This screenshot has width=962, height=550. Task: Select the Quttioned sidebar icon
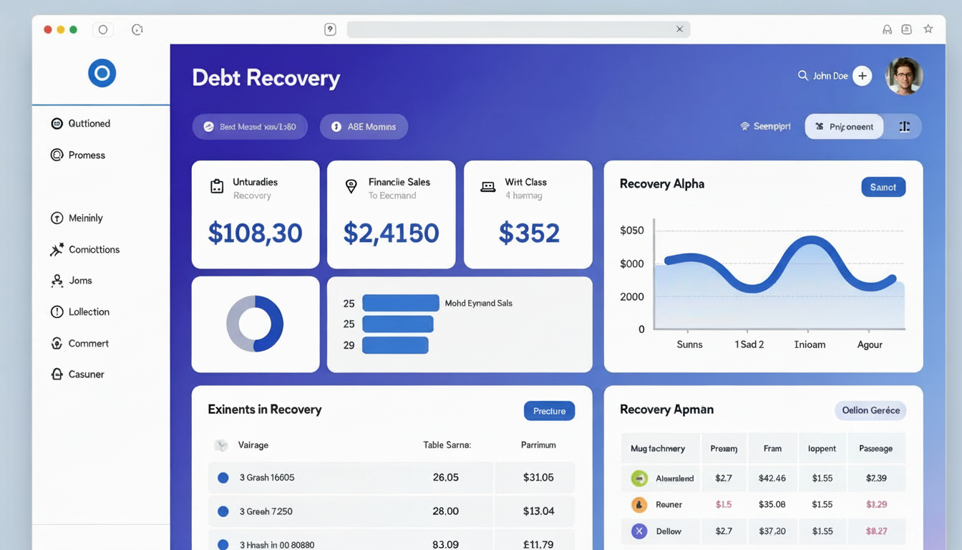57,123
